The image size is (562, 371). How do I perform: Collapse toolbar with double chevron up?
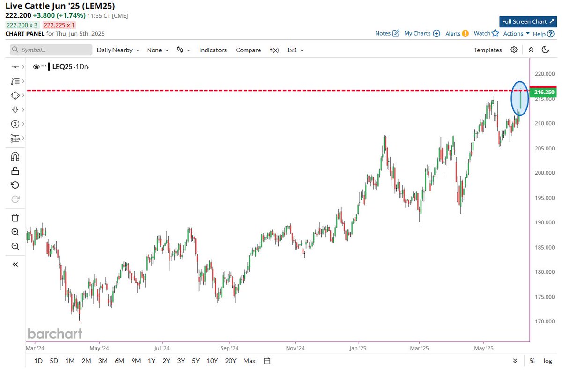click(x=531, y=50)
